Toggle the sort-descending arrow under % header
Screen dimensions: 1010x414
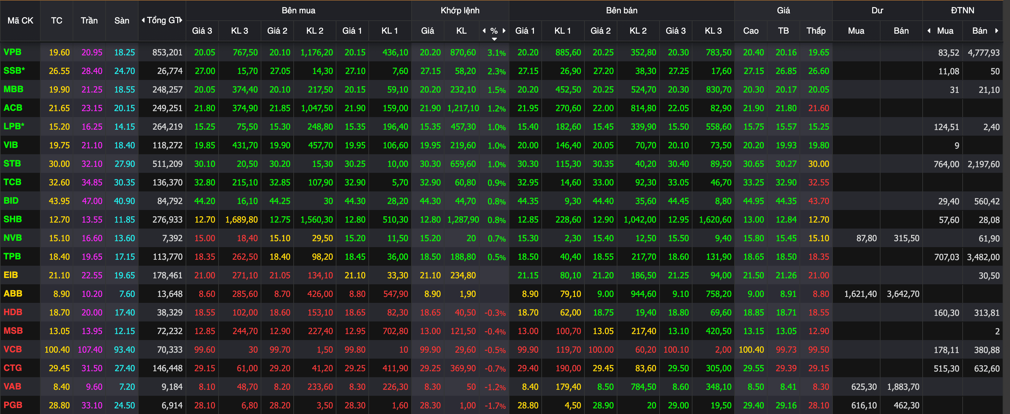pos(494,39)
